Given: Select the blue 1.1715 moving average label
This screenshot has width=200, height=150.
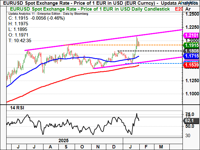Looking at the screenshot, I should (190, 56).
